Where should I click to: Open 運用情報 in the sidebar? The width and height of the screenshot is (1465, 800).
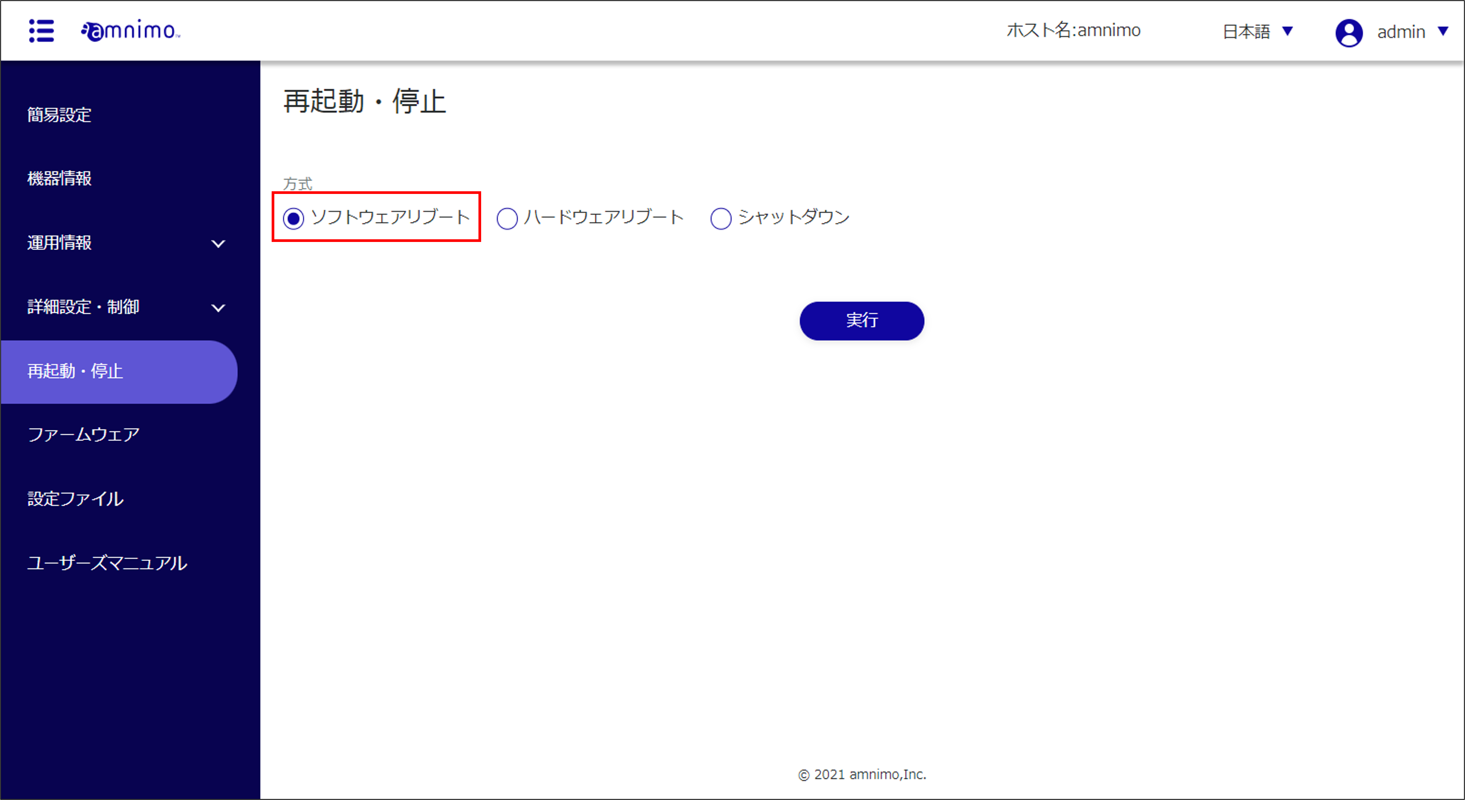coord(60,243)
